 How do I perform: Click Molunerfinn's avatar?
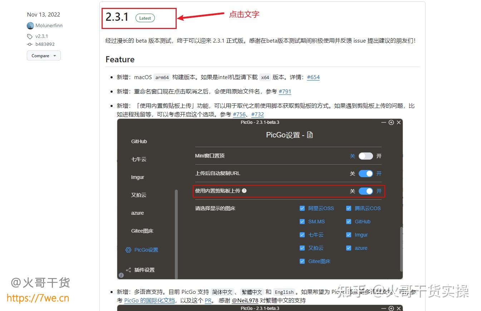tap(30, 25)
